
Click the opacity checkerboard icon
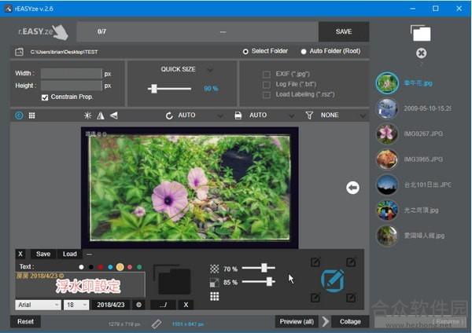pos(214,269)
